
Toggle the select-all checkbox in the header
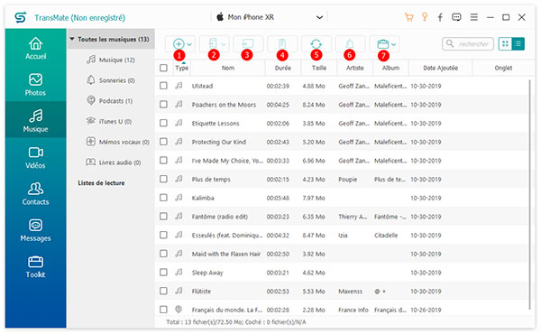[163, 68]
